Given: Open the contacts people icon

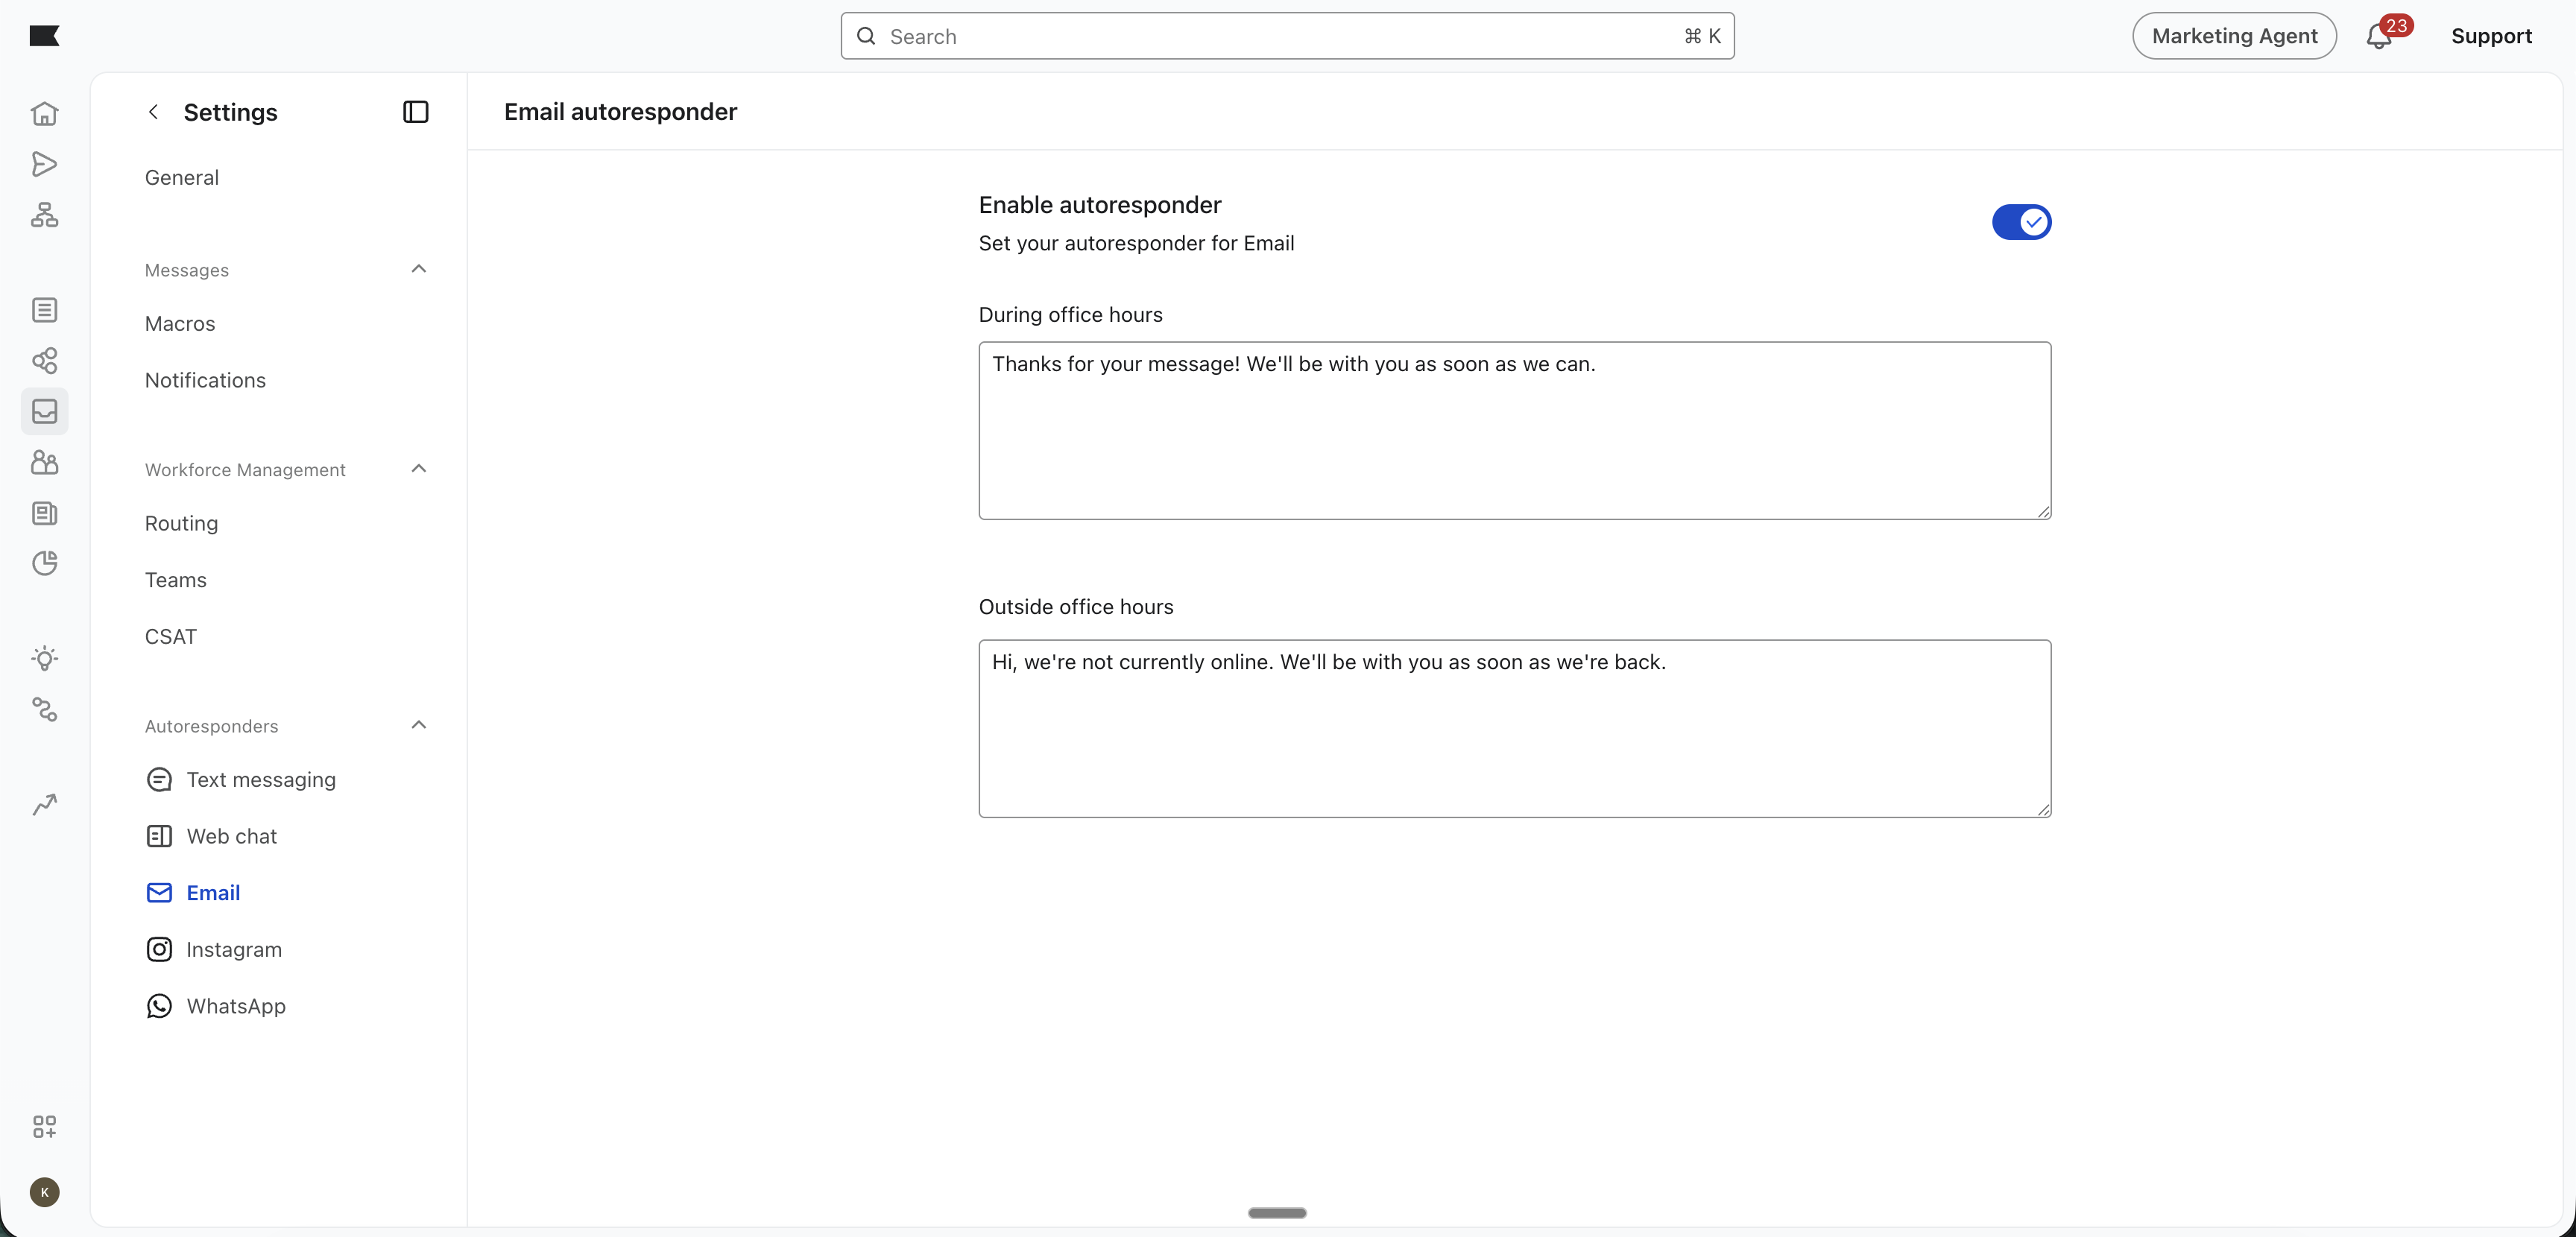Looking at the screenshot, I should pos(44,462).
